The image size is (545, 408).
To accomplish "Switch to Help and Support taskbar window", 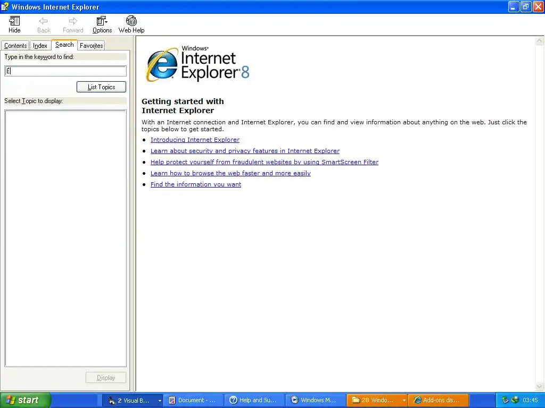I will pos(254,401).
